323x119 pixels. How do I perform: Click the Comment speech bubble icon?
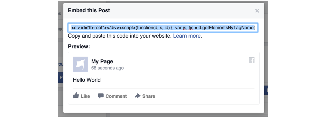pyautogui.click(x=101, y=96)
